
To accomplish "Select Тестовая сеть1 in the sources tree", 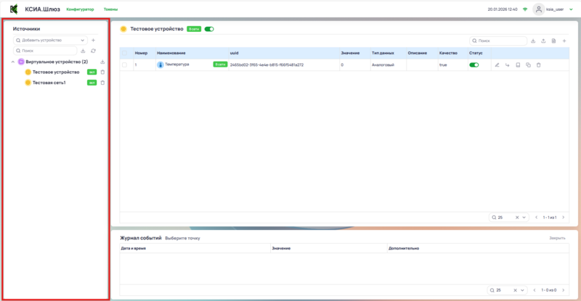I will [49, 83].
